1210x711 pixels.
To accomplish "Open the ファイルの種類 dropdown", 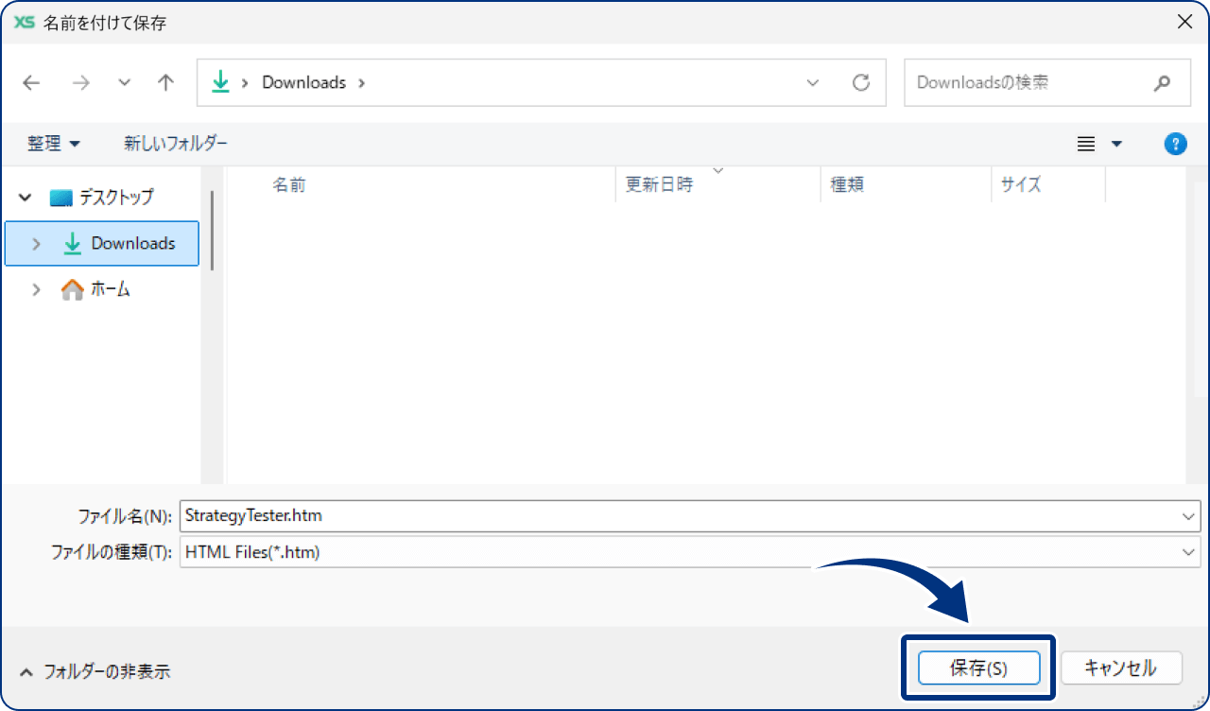I will pyautogui.click(x=1187, y=552).
